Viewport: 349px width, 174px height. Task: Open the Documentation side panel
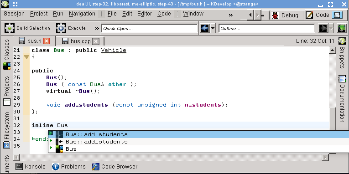[x=342, y=103]
